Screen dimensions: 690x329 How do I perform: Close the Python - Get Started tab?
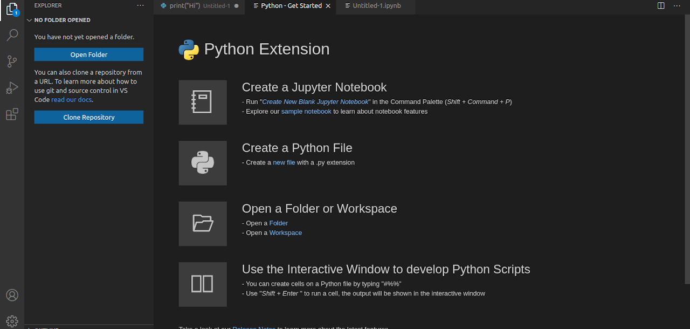[x=328, y=6]
